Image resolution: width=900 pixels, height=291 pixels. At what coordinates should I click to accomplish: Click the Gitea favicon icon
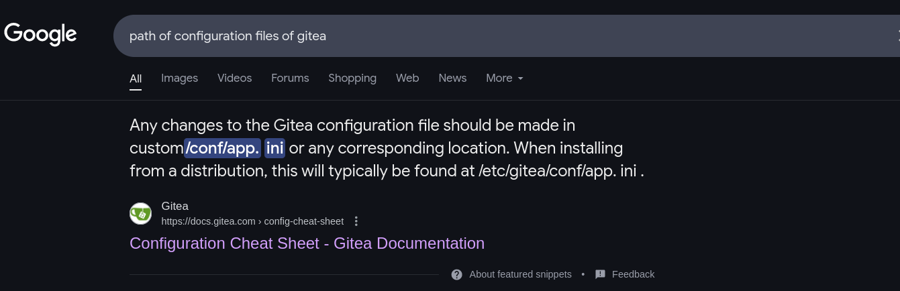[x=140, y=213]
